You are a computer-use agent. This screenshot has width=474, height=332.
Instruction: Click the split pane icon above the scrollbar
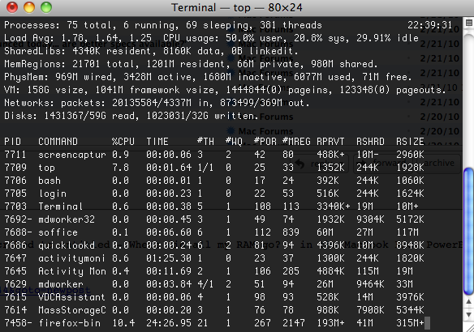click(x=468, y=23)
